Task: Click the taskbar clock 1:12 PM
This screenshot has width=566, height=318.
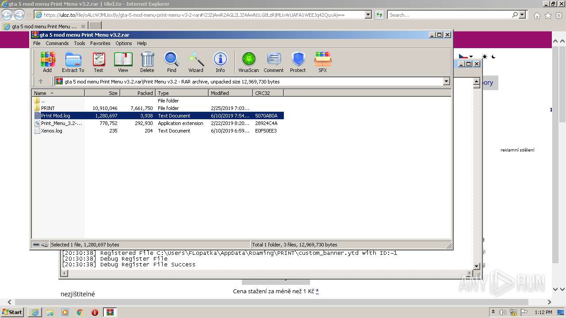Action: 543,312
